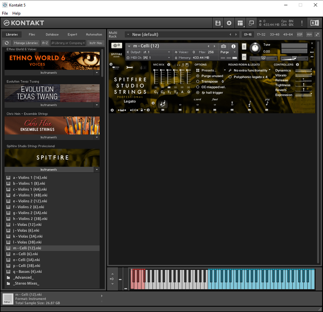Open the Purge dropdown menu
This screenshot has width=323, height=312.
pyautogui.click(x=228, y=52)
